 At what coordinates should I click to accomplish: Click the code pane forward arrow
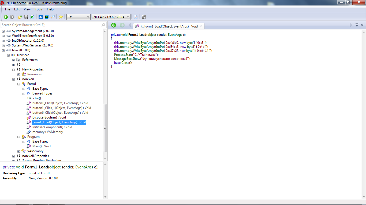[122, 25]
